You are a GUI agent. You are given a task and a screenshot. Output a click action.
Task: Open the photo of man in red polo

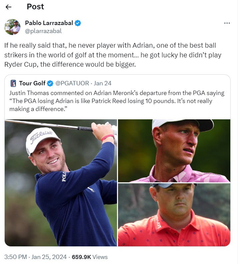pos(174,215)
